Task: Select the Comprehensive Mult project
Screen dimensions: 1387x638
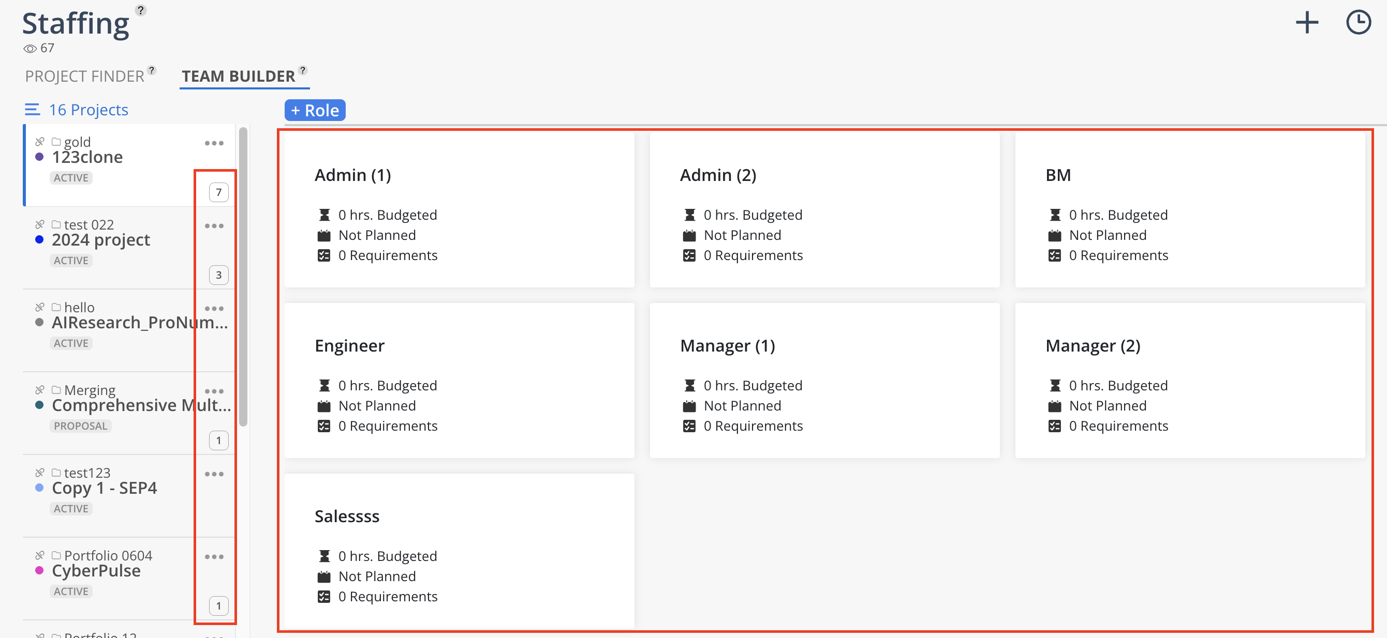Action: point(129,414)
